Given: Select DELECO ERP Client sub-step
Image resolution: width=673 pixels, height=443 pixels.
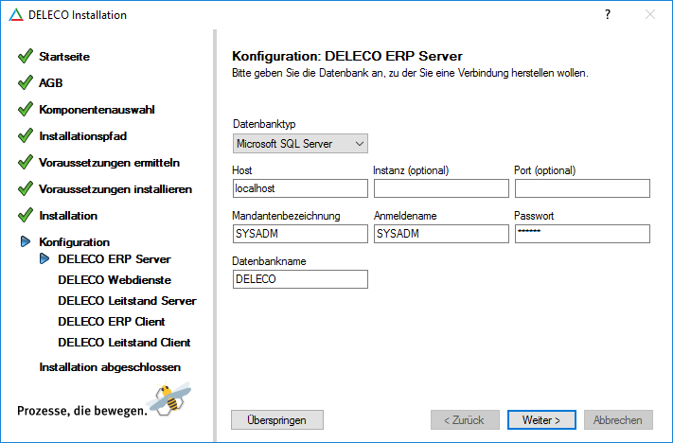Looking at the screenshot, I should (x=111, y=322).
